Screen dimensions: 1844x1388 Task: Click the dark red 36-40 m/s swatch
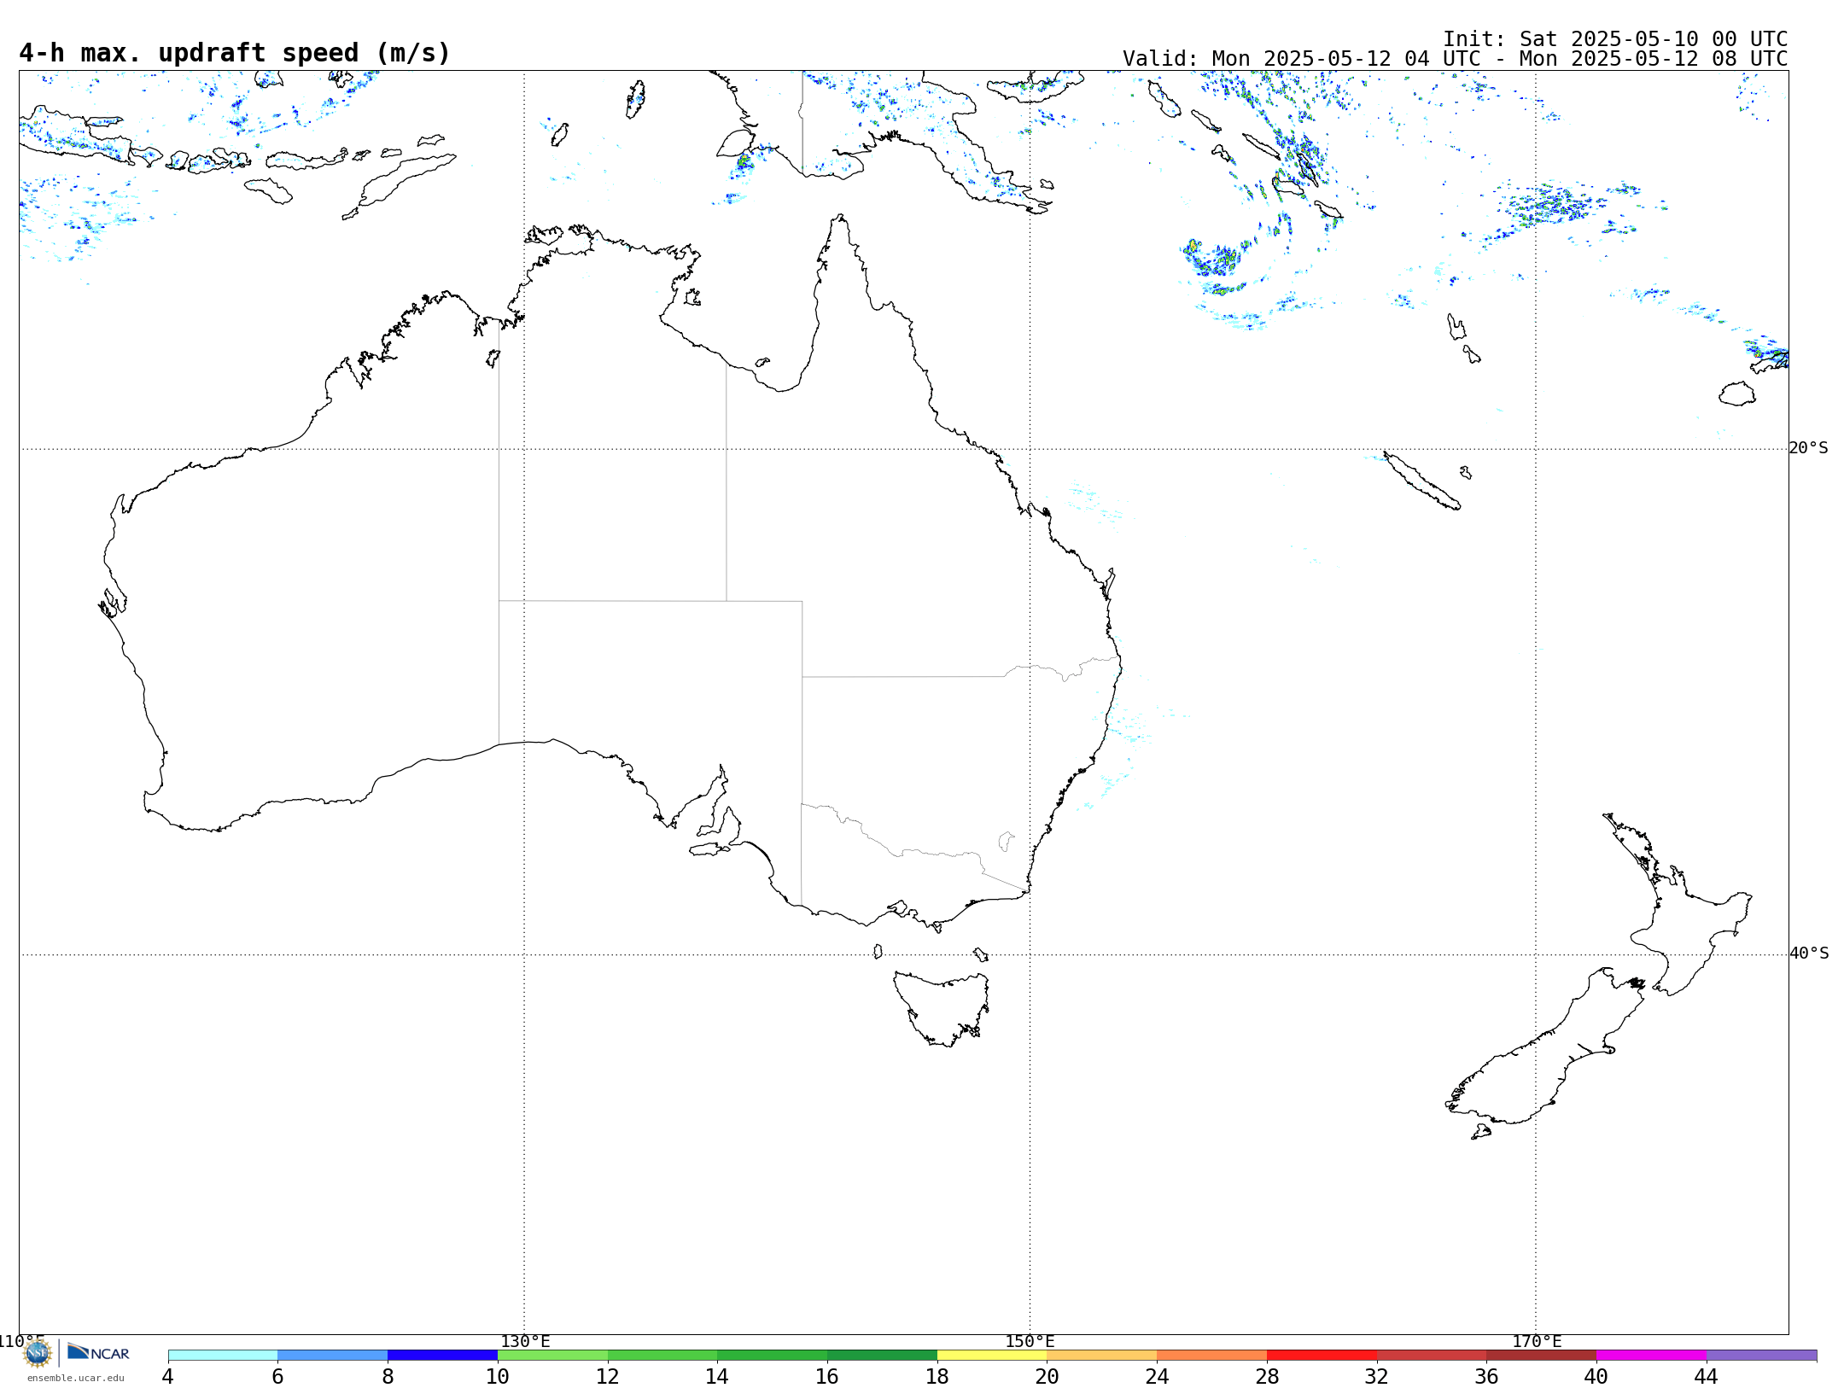1542,1356
